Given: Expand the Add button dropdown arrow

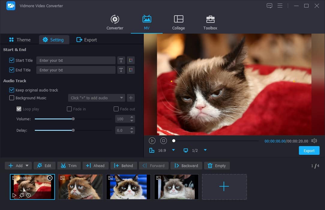Looking at the screenshot, I should pyautogui.click(x=27, y=166).
